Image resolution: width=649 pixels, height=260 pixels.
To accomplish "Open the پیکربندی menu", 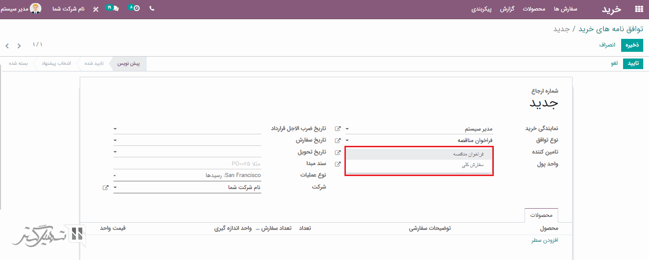I will pos(481,9).
